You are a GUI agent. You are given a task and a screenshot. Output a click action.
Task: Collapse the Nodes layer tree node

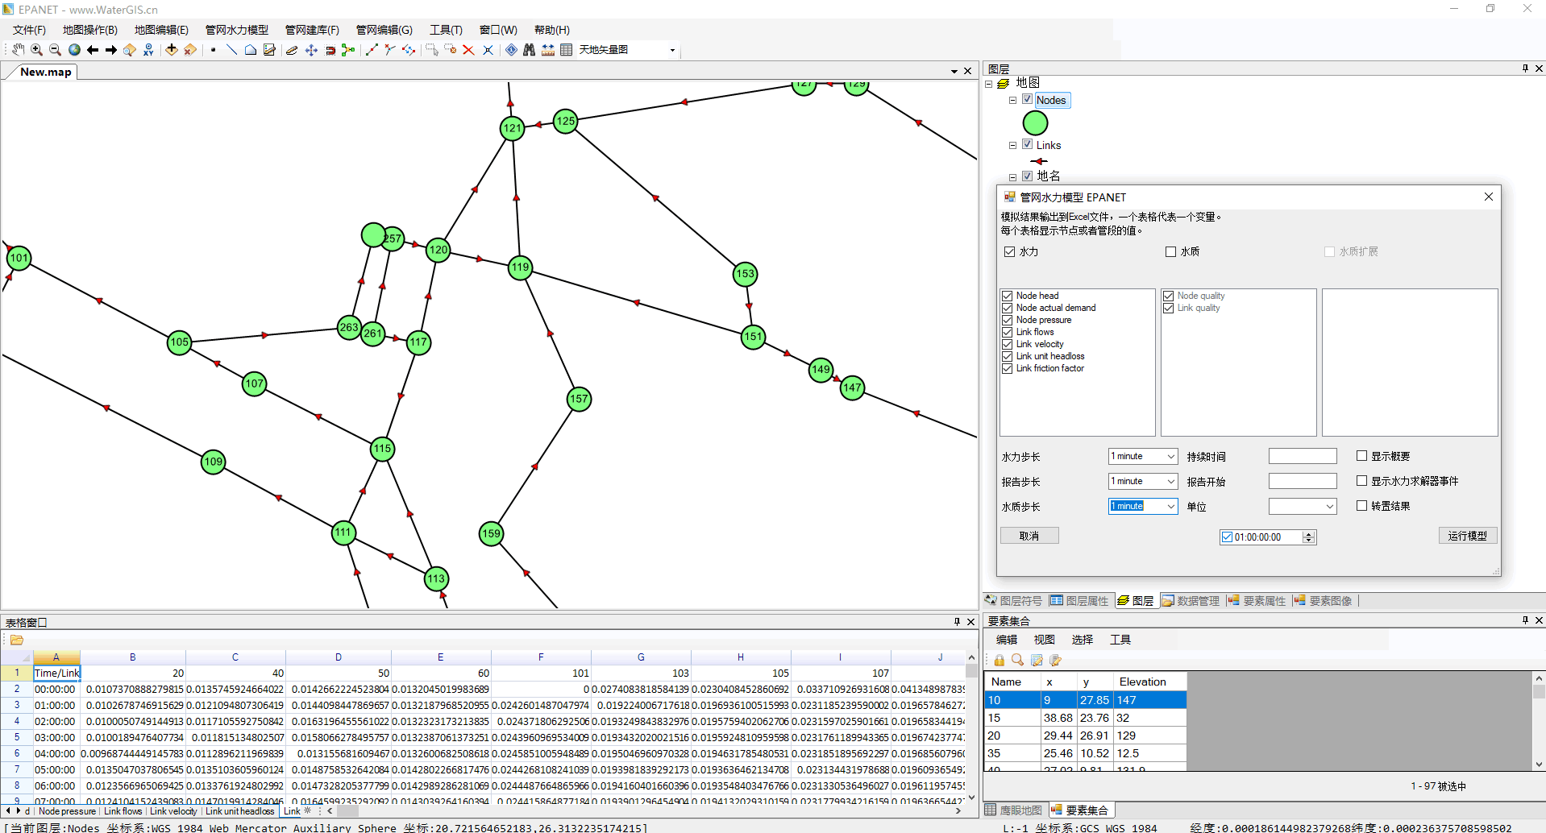pyautogui.click(x=1013, y=101)
